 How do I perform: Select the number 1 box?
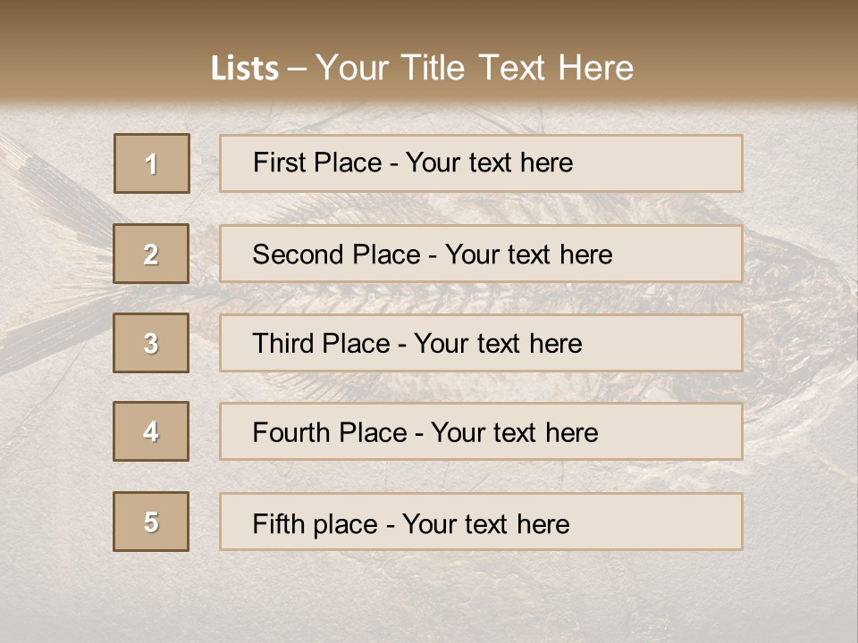(151, 163)
